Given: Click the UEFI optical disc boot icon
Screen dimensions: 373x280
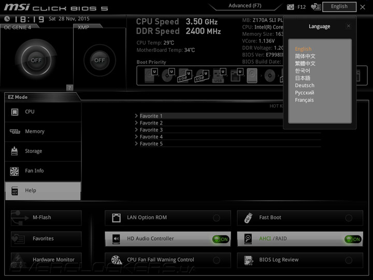Looking at the screenshot, I should pyautogui.click(x=168, y=75).
